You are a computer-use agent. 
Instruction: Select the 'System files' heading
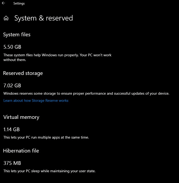click(x=17, y=34)
